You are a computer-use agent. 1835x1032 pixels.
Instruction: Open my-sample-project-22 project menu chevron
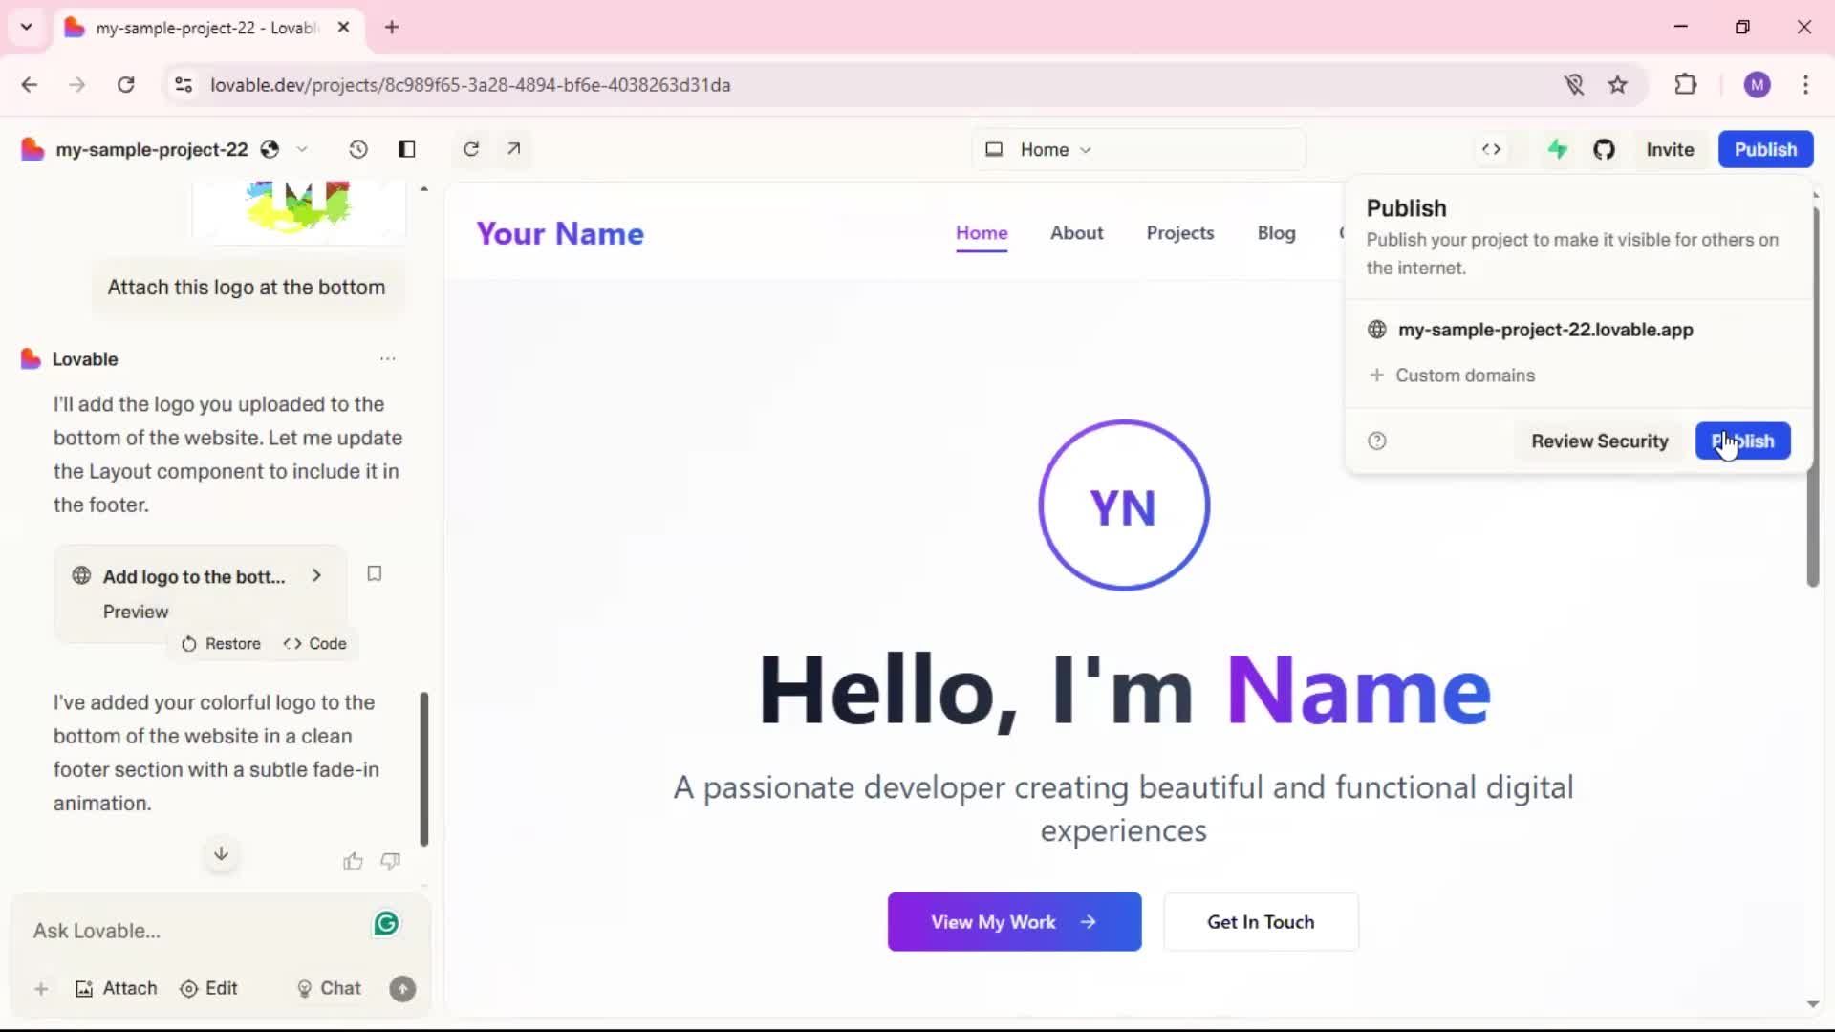click(302, 149)
